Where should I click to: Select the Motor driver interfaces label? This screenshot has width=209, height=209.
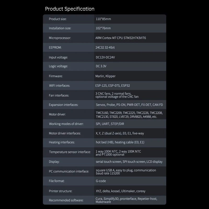coord(65,133)
